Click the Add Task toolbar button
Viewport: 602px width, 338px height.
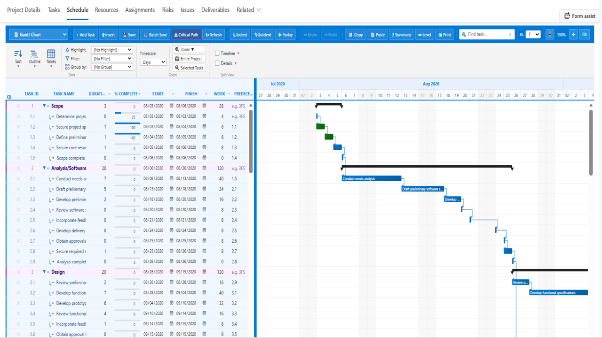(x=85, y=35)
